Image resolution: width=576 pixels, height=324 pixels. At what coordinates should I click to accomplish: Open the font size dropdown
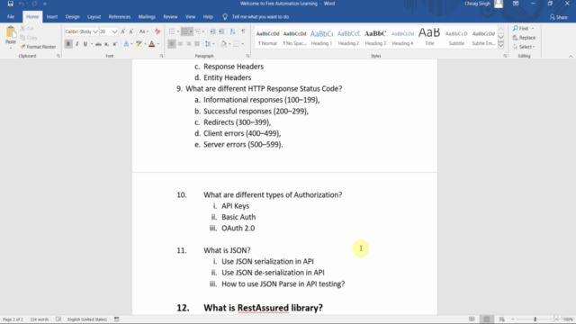tap(114, 31)
